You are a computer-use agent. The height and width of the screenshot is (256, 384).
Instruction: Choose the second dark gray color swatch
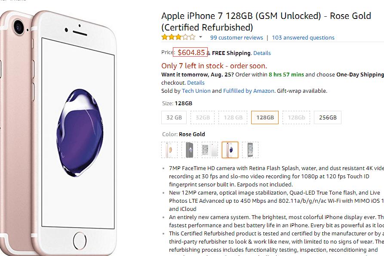190,150
